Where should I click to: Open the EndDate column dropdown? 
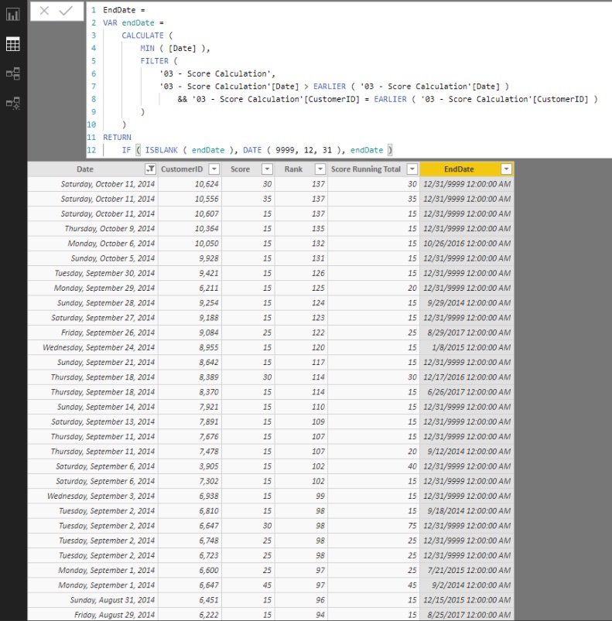coord(506,169)
